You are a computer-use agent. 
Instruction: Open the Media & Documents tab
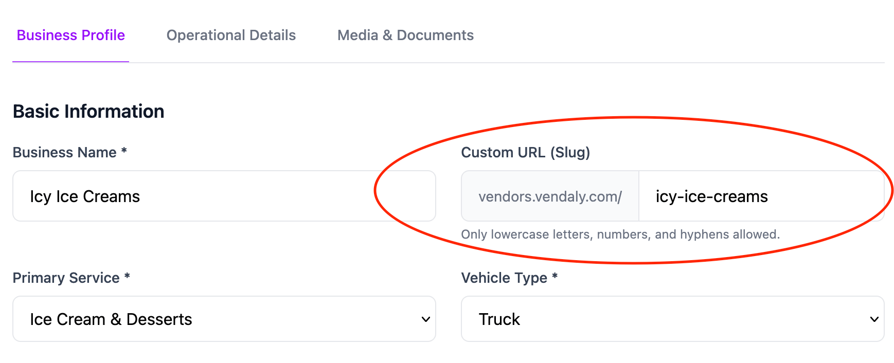click(x=405, y=35)
